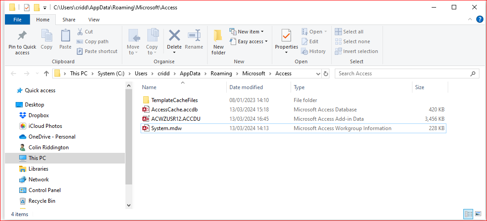Open Quick access in navigation pane
Image resolution: width=487 pixels, height=221 pixels.
pyautogui.click(x=36, y=90)
